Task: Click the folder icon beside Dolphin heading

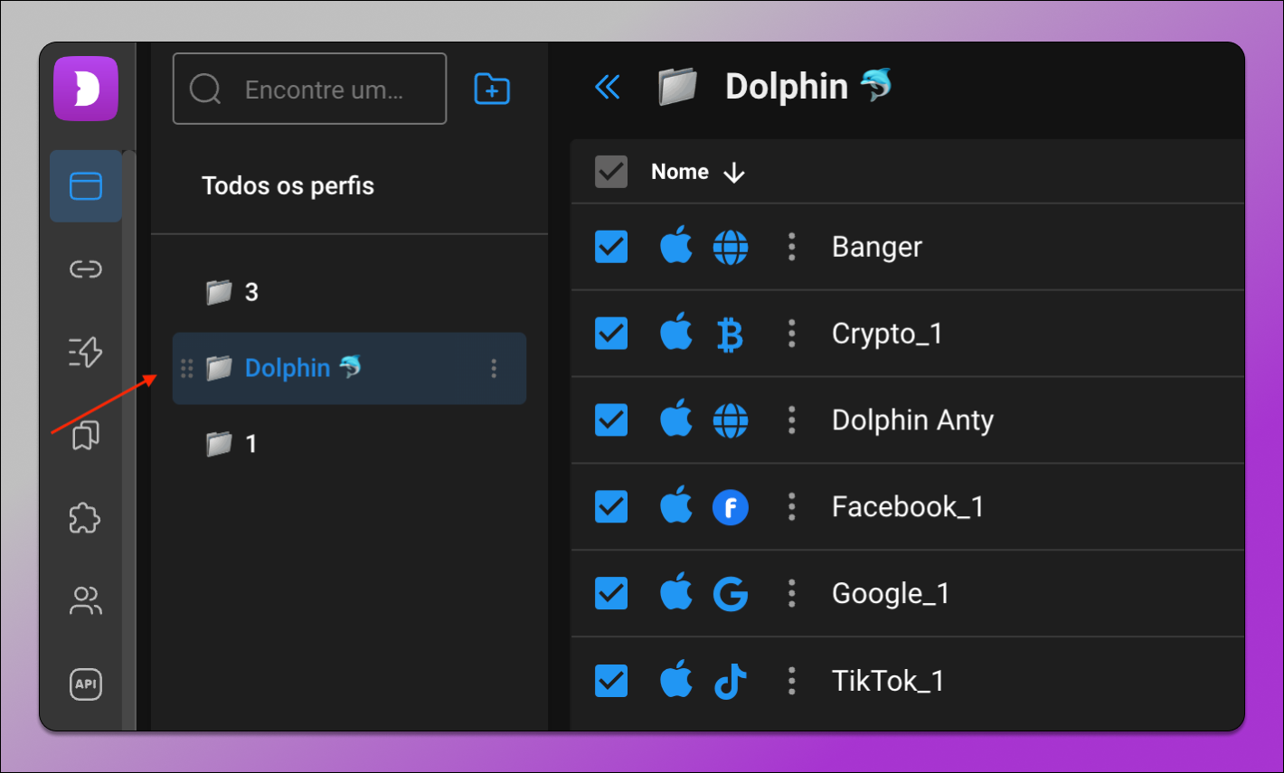Action: click(x=678, y=88)
